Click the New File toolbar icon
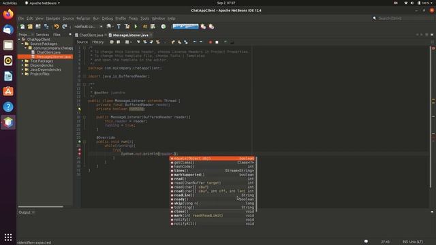 point(22,27)
